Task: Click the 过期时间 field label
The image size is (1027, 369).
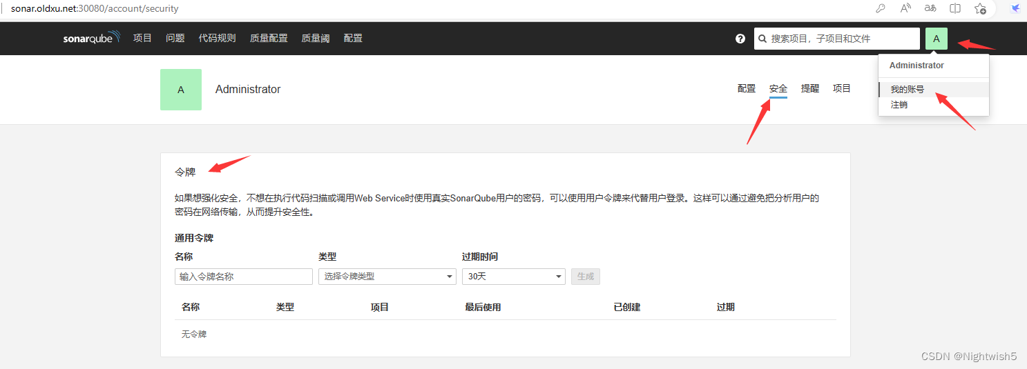Action: (x=480, y=257)
